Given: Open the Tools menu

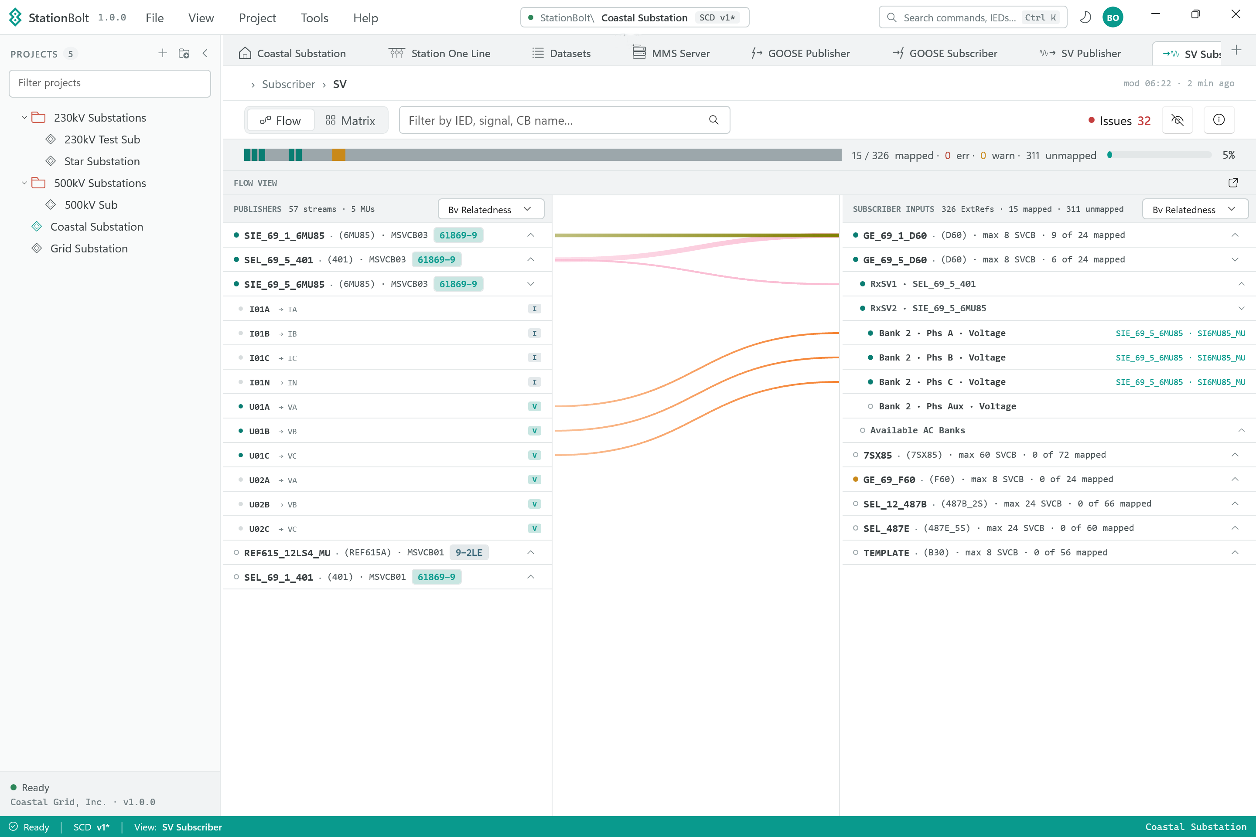Looking at the screenshot, I should click(314, 17).
